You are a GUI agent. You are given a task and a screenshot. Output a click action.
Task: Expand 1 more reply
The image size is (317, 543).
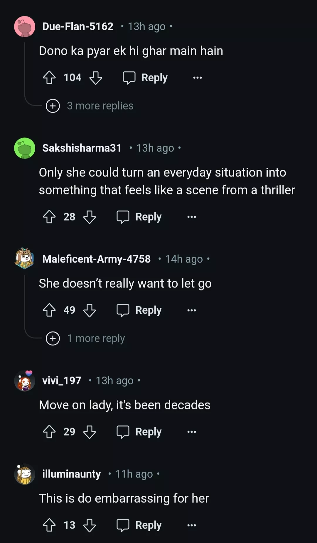point(86,339)
